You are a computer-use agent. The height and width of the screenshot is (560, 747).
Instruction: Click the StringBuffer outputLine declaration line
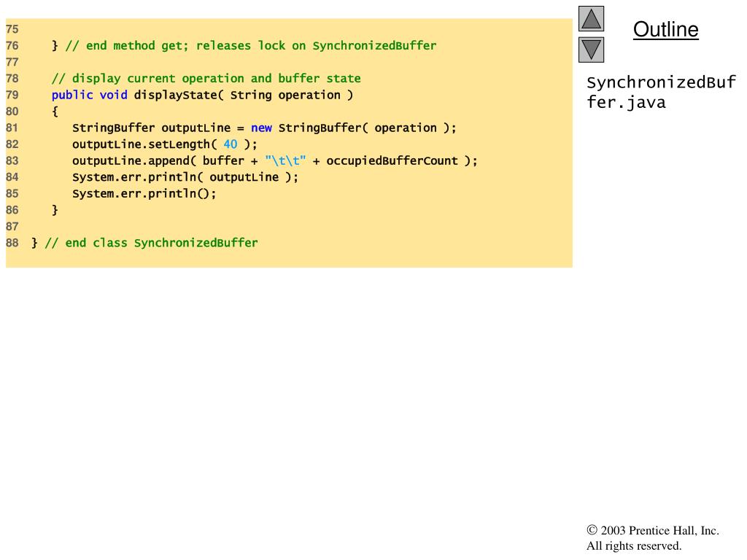click(x=264, y=128)
